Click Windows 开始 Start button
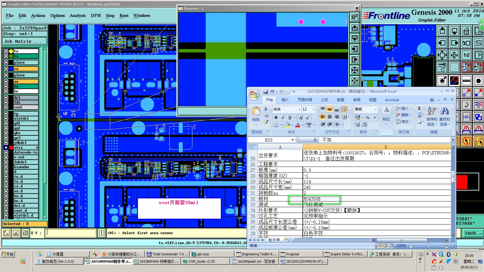484x272 pixels. click(x=8, y=254)
